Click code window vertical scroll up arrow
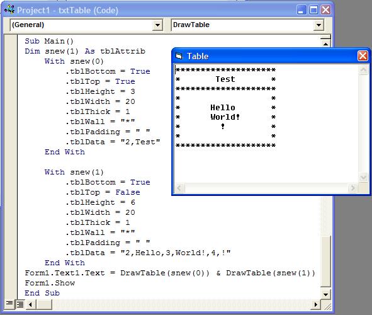 [x=325, y=44]
